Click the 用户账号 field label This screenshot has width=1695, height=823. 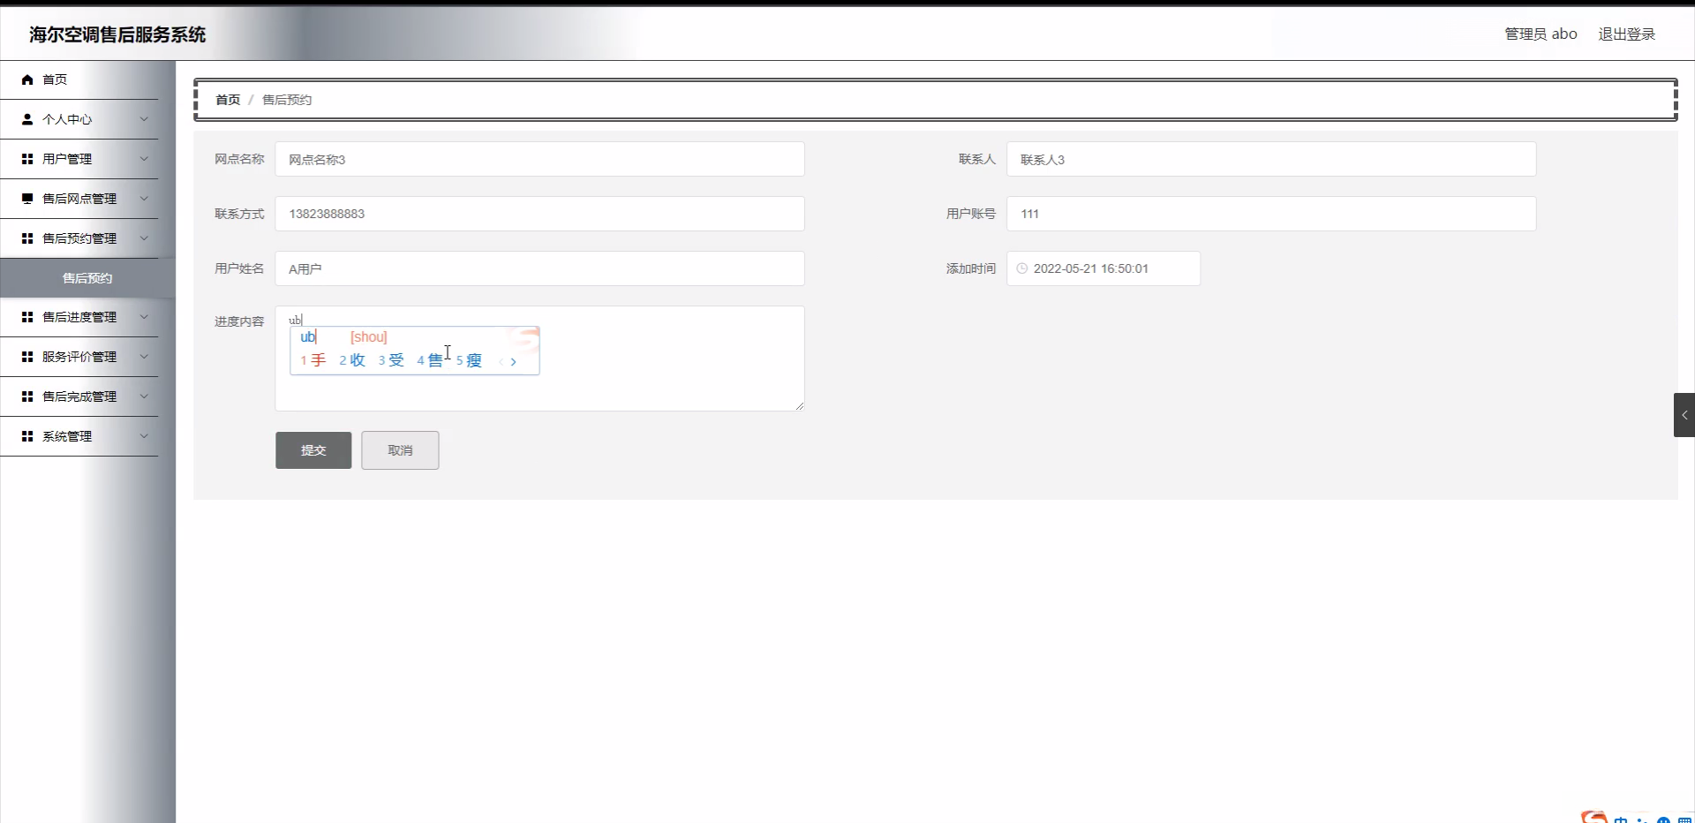(x=971, y=214)
